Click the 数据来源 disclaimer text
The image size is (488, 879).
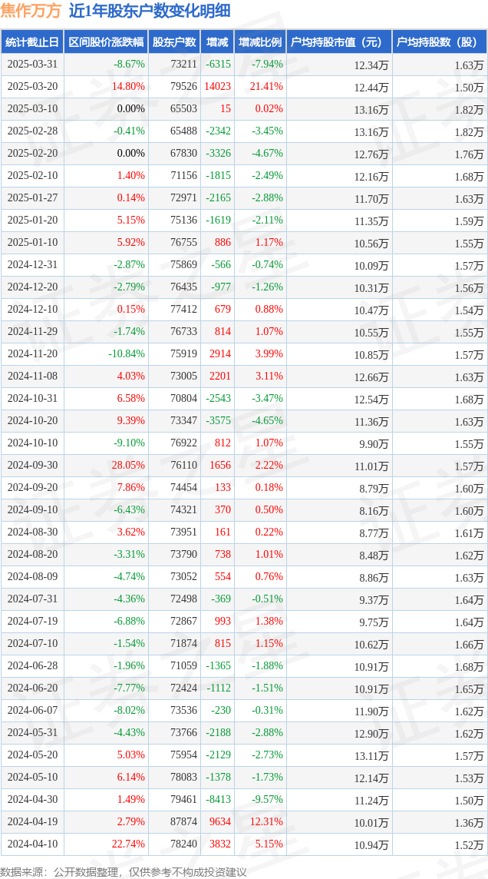tap(123, 872)
